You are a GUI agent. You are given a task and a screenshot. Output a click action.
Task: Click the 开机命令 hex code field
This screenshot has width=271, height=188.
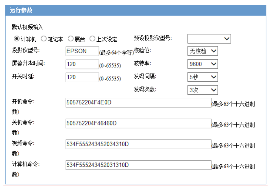[x=138, y=103]
